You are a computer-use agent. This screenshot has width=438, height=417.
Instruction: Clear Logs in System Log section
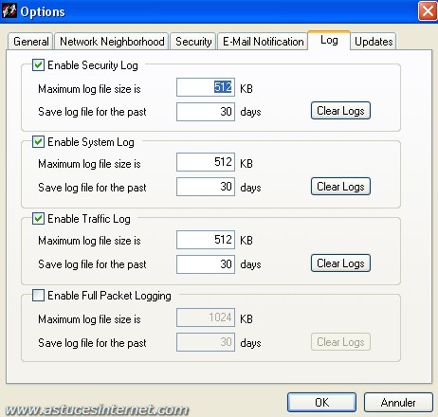coord(340,187)
